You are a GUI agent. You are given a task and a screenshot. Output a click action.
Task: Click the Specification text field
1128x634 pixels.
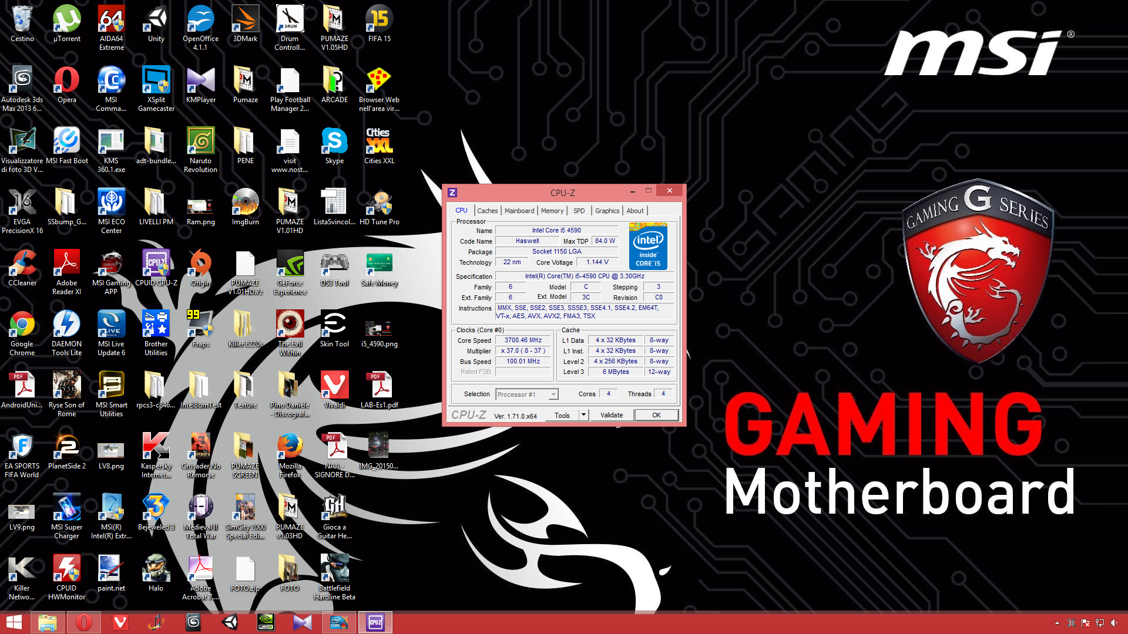585,276
